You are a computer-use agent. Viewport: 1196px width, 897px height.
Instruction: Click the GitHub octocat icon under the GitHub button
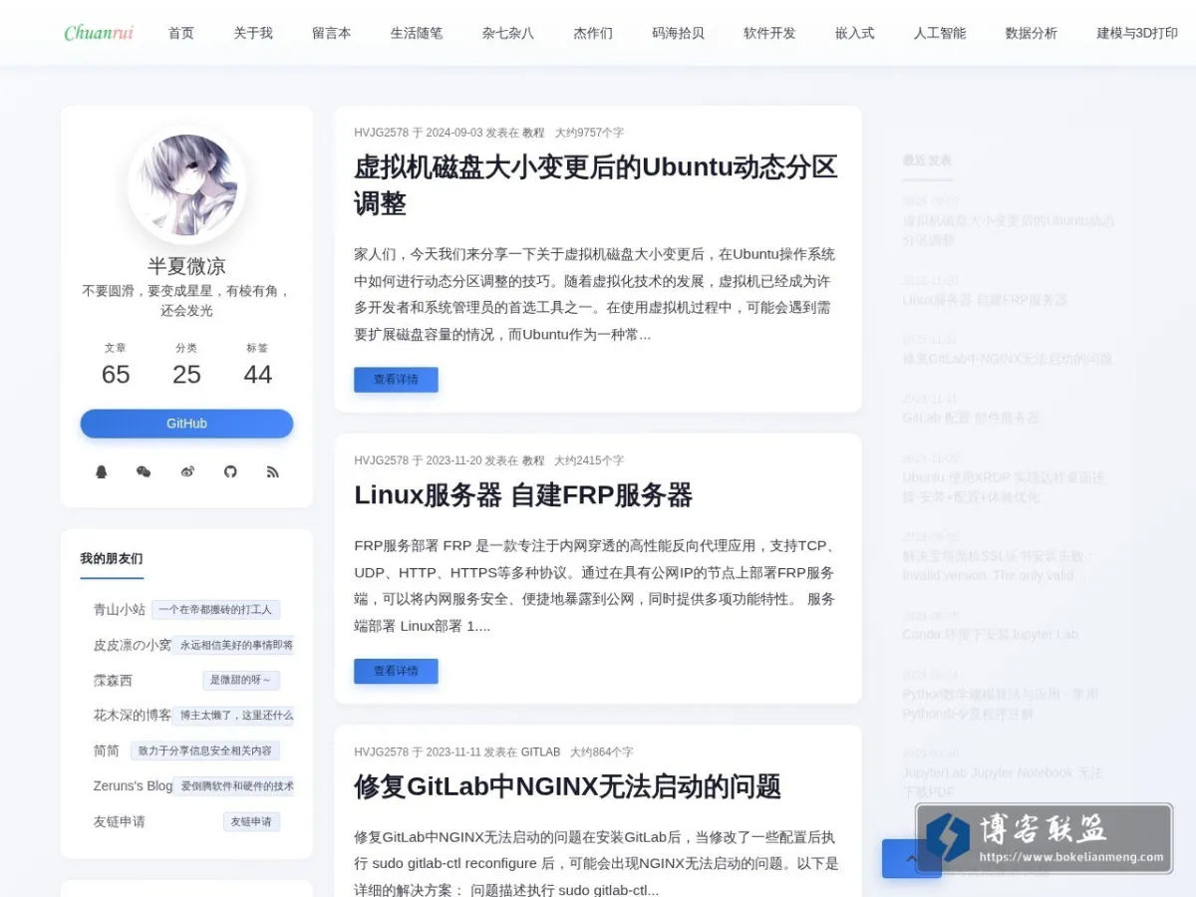click(x=230, y=471)
